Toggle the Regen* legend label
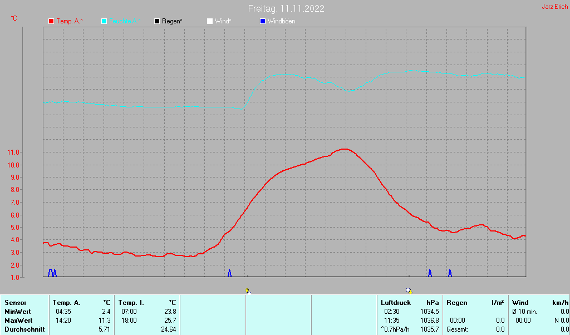Screen dimensions: 570x335 coord(173,21)
